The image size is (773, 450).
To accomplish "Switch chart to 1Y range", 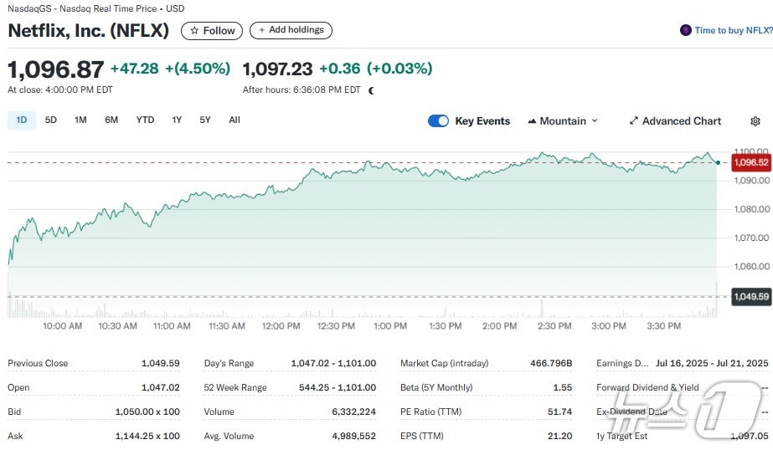I will [177, 120].
